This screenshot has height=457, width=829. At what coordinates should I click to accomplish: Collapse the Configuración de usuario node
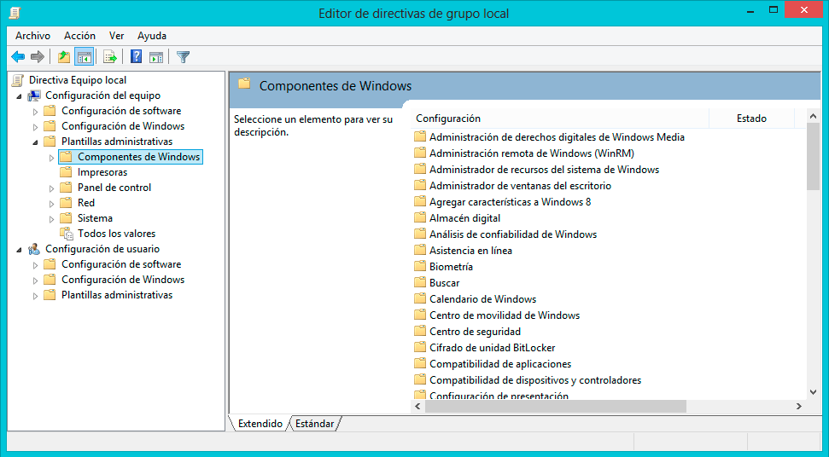[20, 250]
